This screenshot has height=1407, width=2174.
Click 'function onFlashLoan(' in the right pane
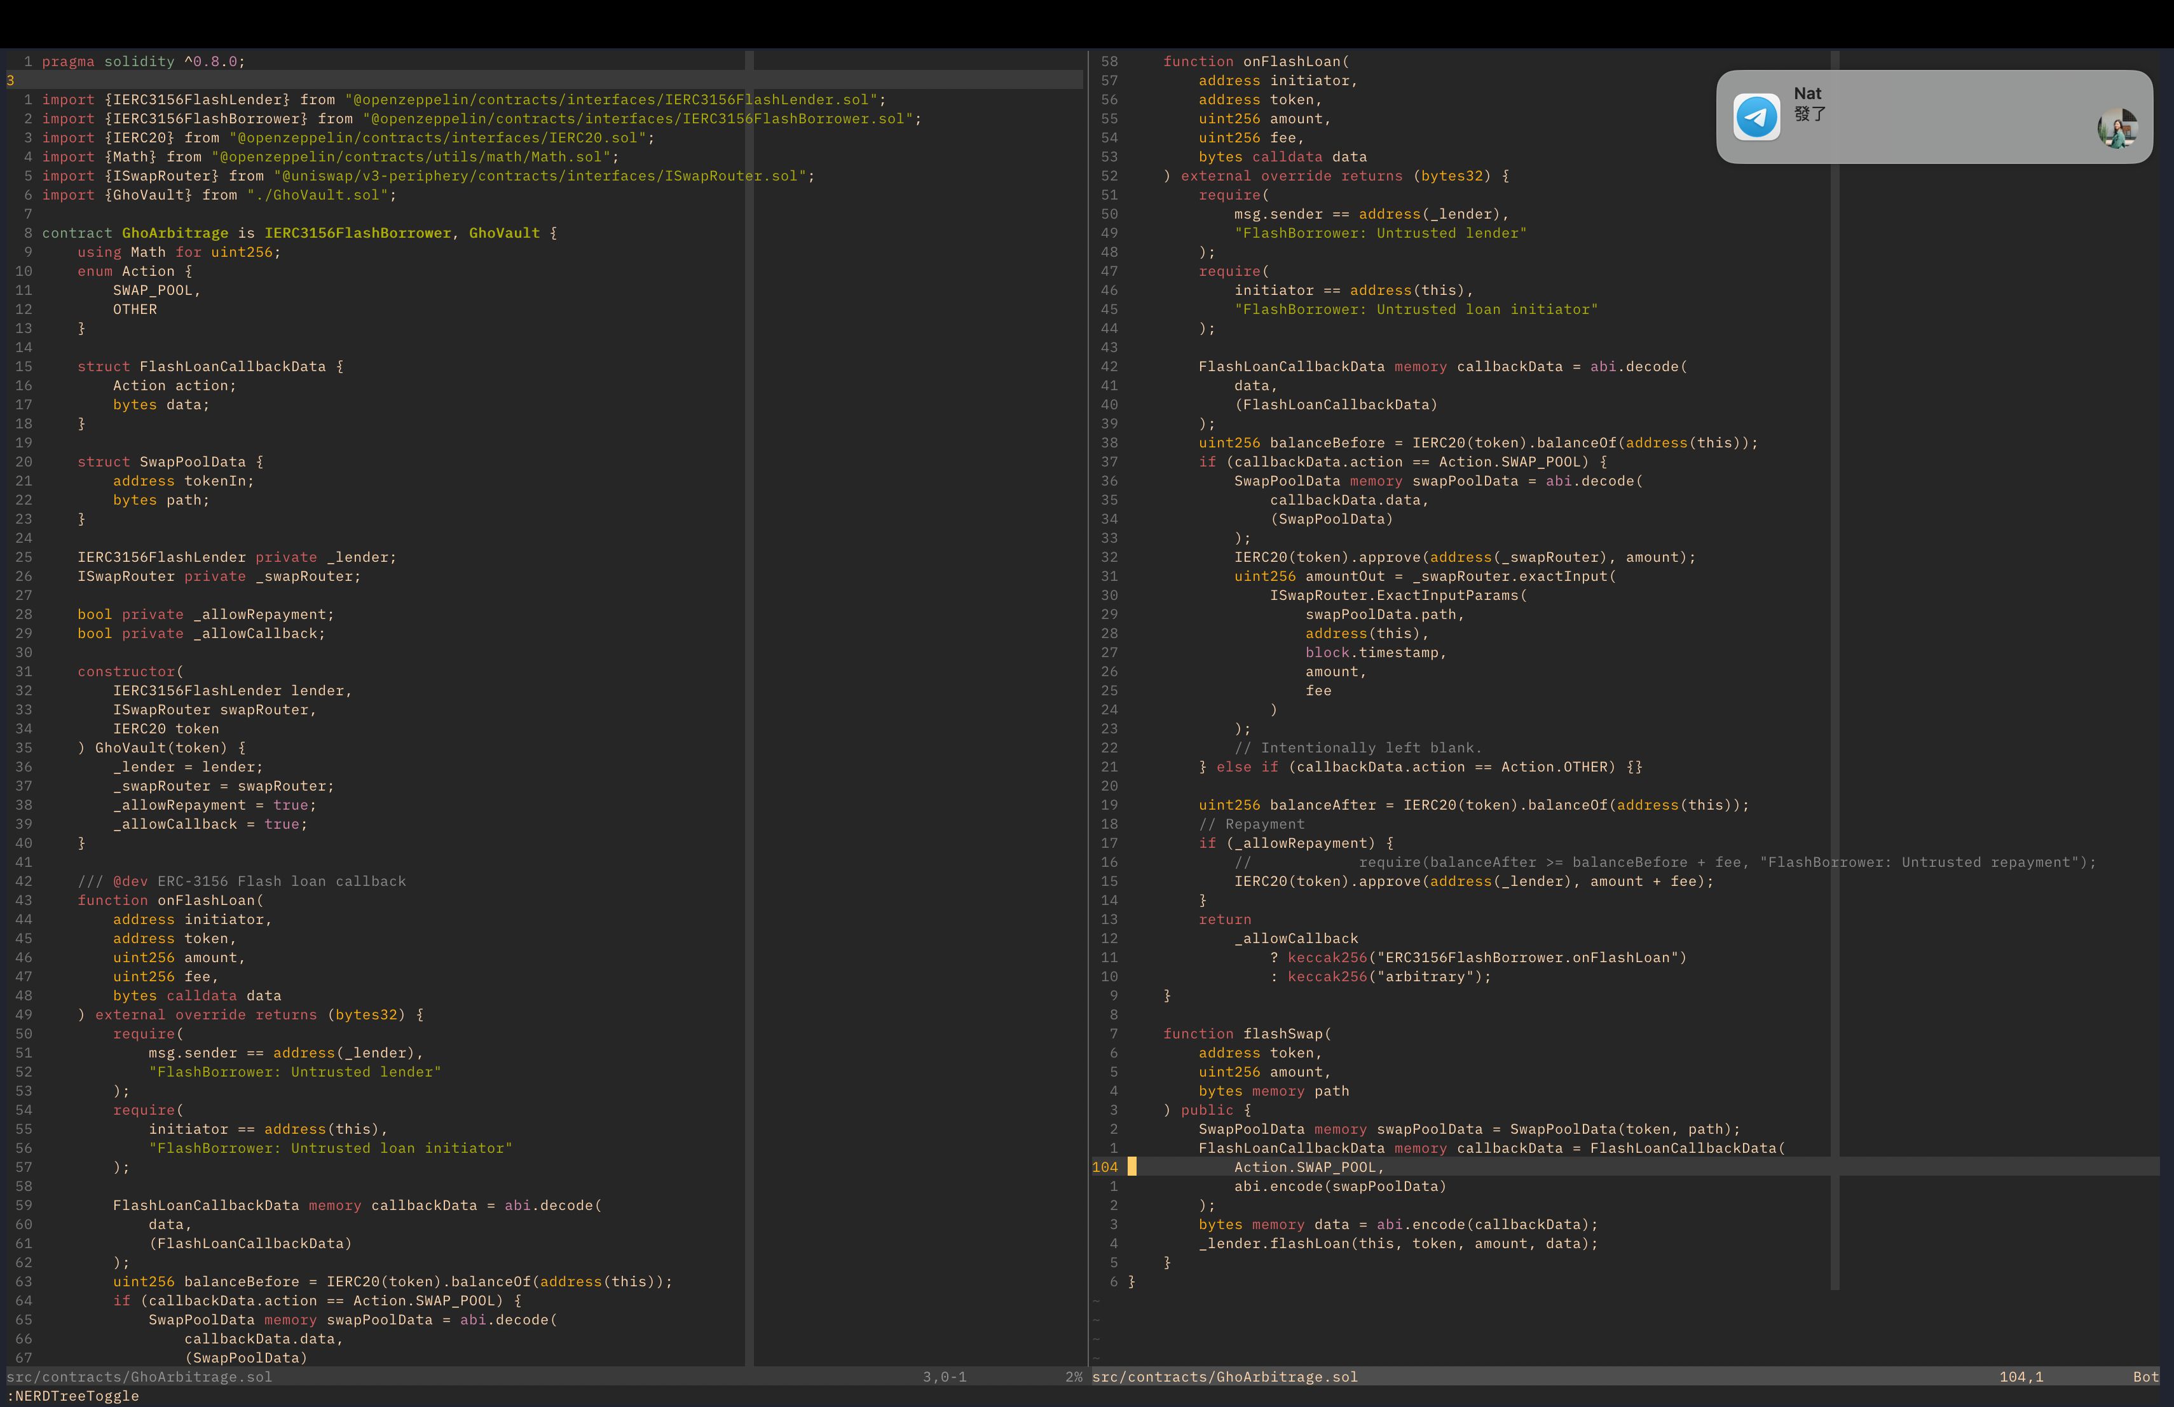click(1256, 61)
